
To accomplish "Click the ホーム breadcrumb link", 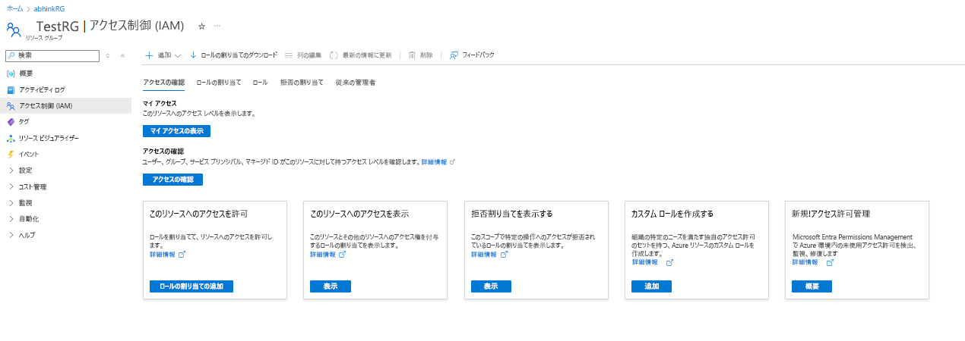I will (14, 8).
